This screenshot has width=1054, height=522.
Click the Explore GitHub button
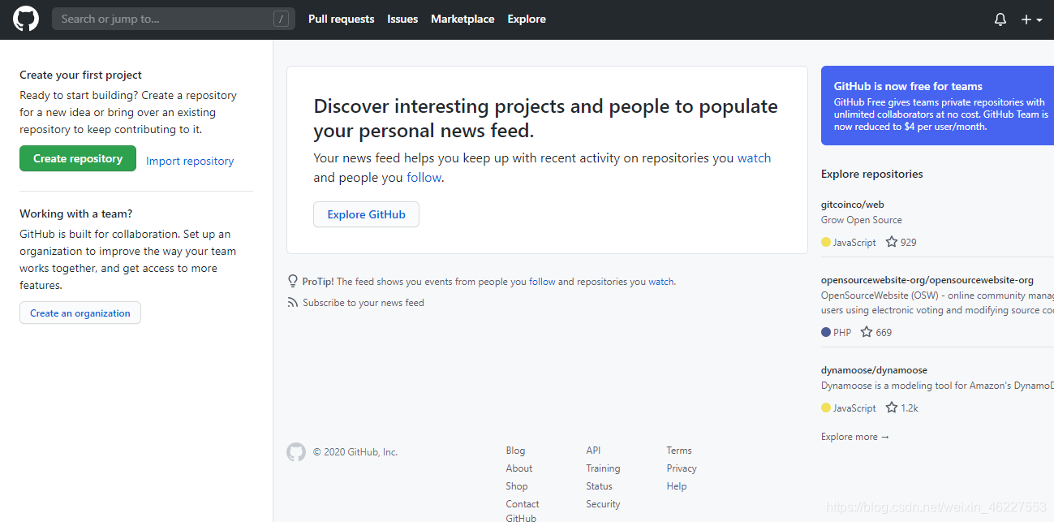366,214
